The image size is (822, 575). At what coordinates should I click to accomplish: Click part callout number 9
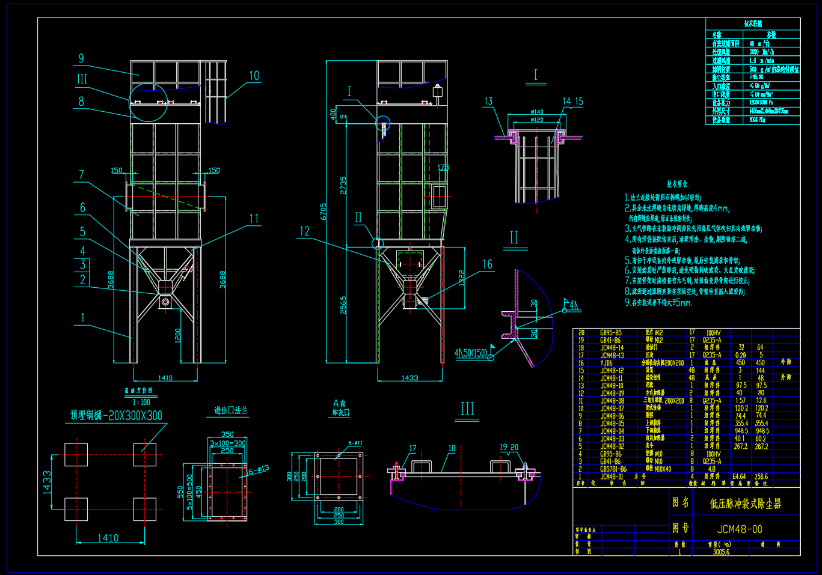(81, 58)
